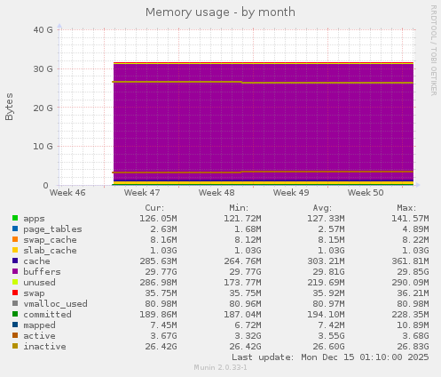
Task: Click the 'slab_cache' legend label
Action: coord(50,251)
